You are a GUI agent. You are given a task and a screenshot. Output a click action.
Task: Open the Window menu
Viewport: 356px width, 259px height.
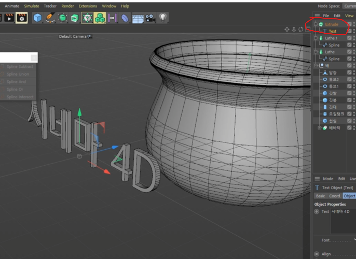pyautogui.click(x=109, y=6)
